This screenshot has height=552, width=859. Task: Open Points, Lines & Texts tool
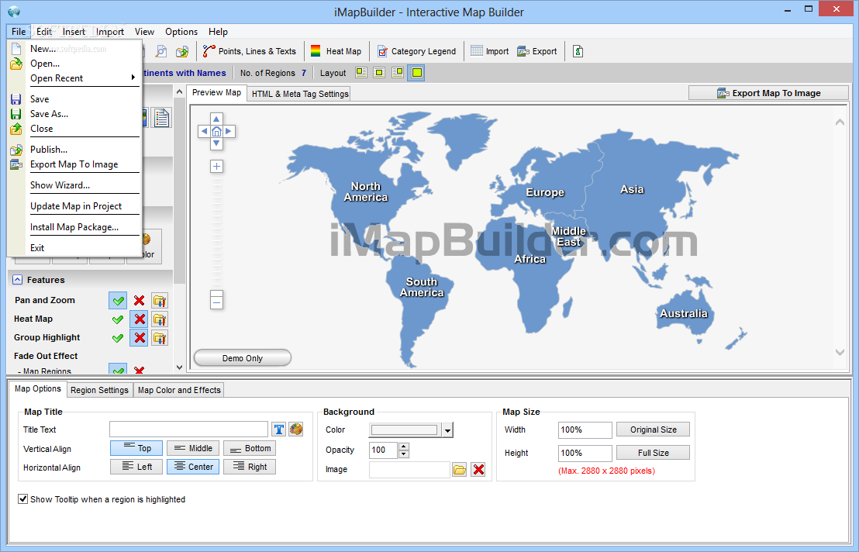tap(250, 51)
